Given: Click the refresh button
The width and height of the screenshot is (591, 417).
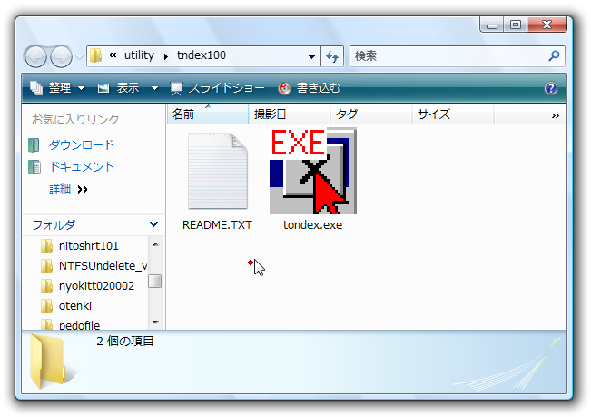Looking at the screenshot, I should [332, 56].
